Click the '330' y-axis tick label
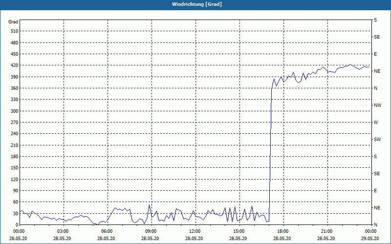 pos(15,100)
